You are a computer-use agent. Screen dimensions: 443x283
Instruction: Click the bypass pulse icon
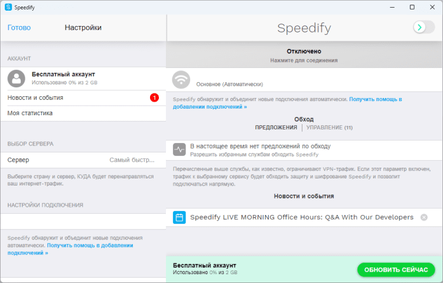point(180,149)
